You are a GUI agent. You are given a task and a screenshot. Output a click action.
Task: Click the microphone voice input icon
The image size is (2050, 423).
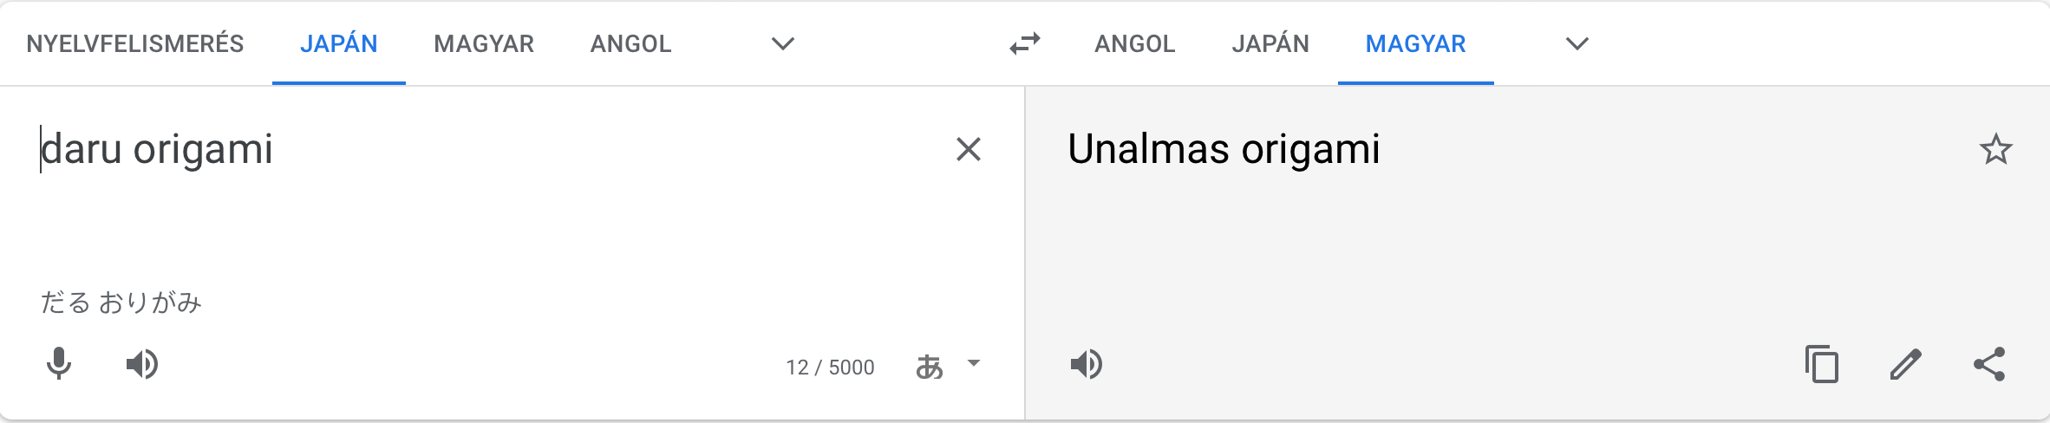(59, 364)
